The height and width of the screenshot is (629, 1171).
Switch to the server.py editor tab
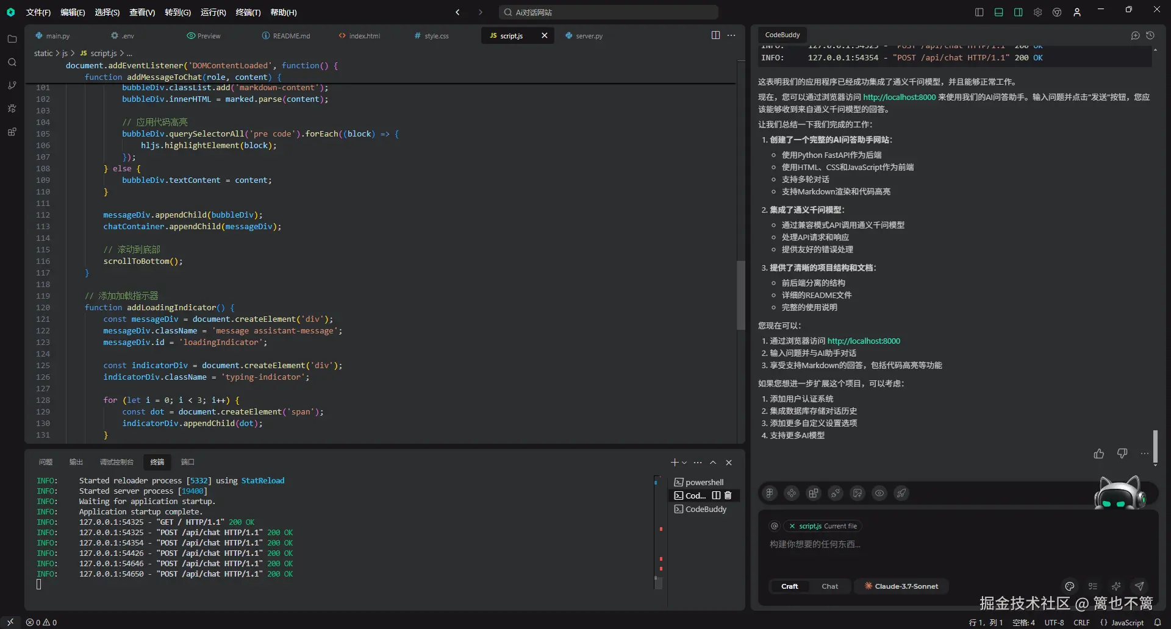[x=584, y=36]
